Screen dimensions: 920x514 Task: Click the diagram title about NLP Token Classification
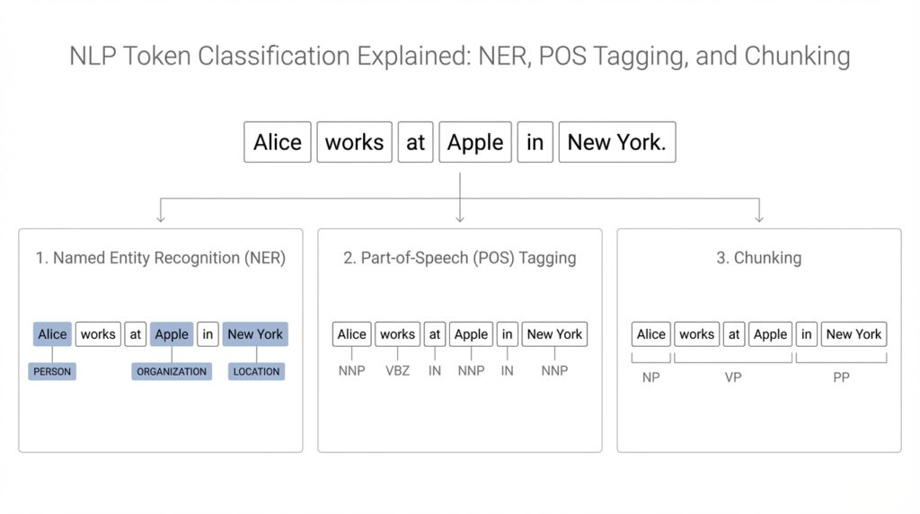[459, 57]
